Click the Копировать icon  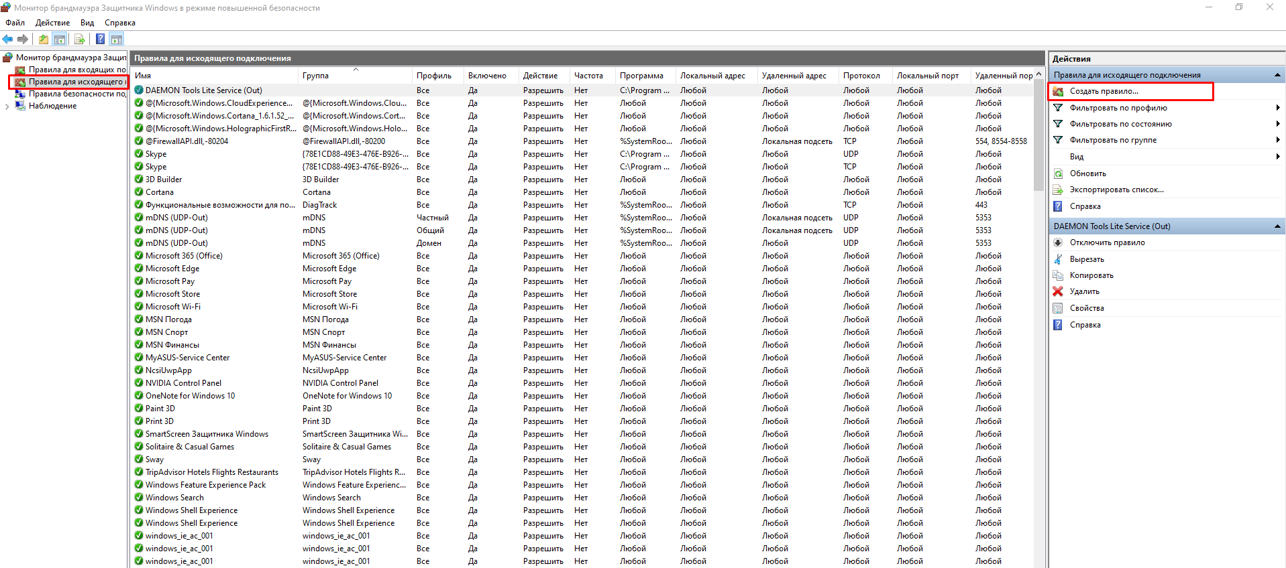coord(1058,275)
